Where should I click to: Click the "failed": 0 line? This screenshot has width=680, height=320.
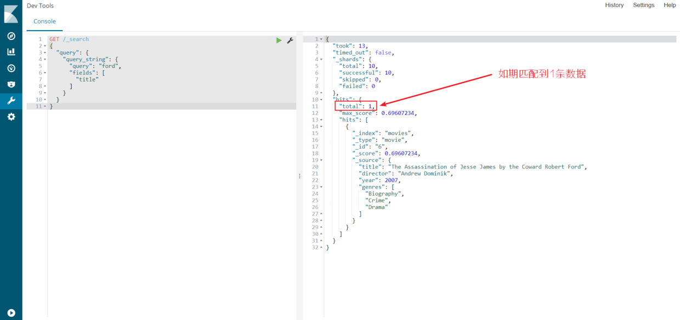click(357, 86)
